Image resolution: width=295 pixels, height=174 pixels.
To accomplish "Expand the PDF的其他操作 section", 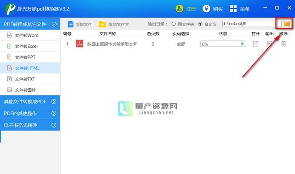I will pos(30,113).
